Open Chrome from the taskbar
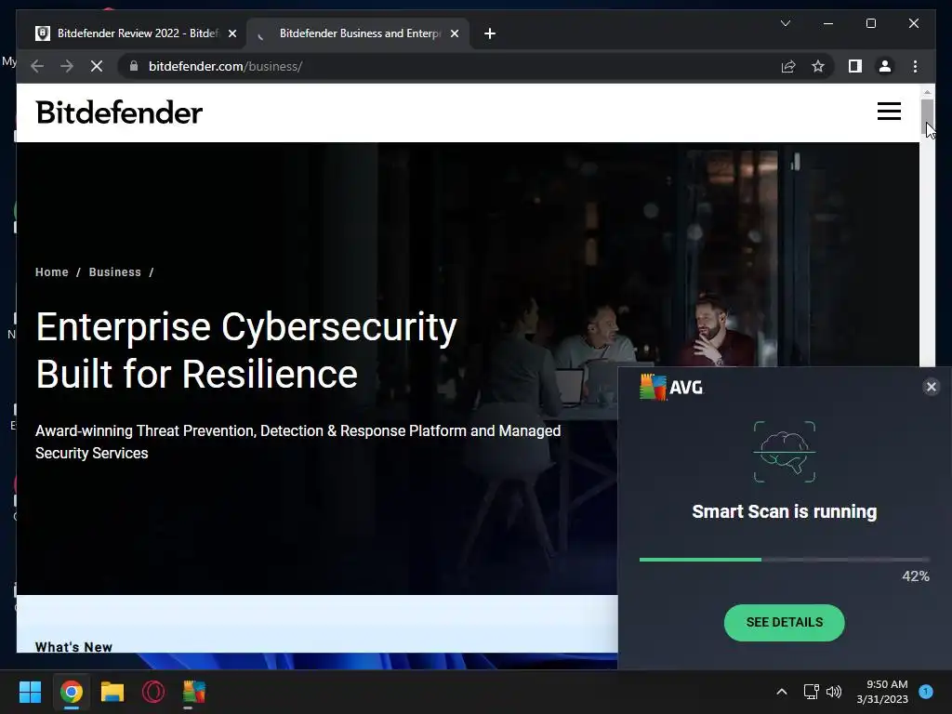The width and height of the screenshot is (952, 714). pyautogui.click(x=71, y=692)
